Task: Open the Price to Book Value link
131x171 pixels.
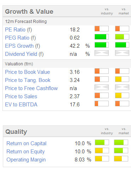Action: tap(28, 72)
